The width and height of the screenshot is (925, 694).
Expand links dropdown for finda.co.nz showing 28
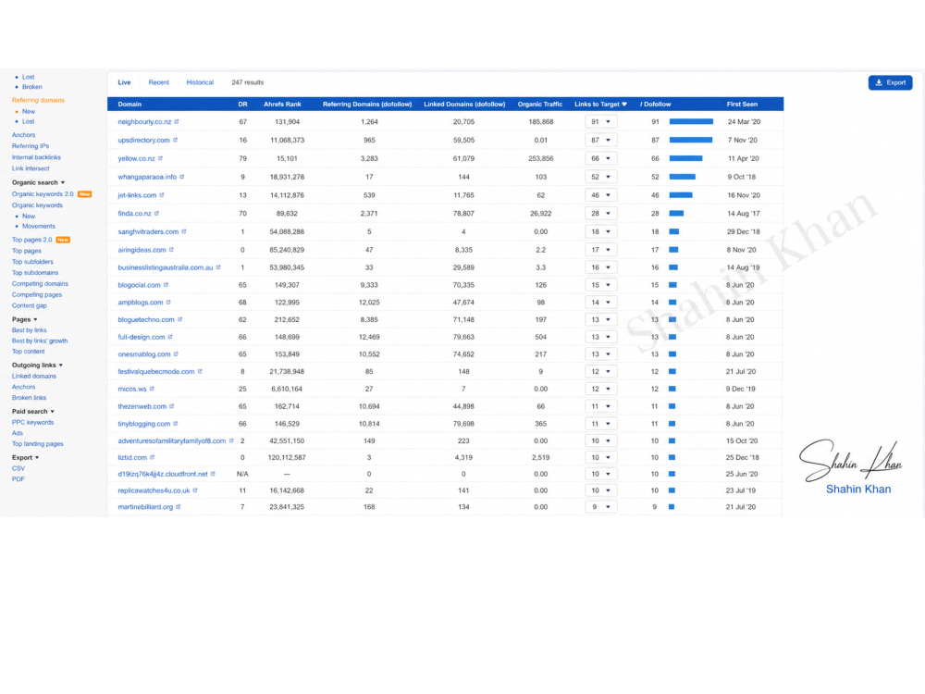[600, 213]
